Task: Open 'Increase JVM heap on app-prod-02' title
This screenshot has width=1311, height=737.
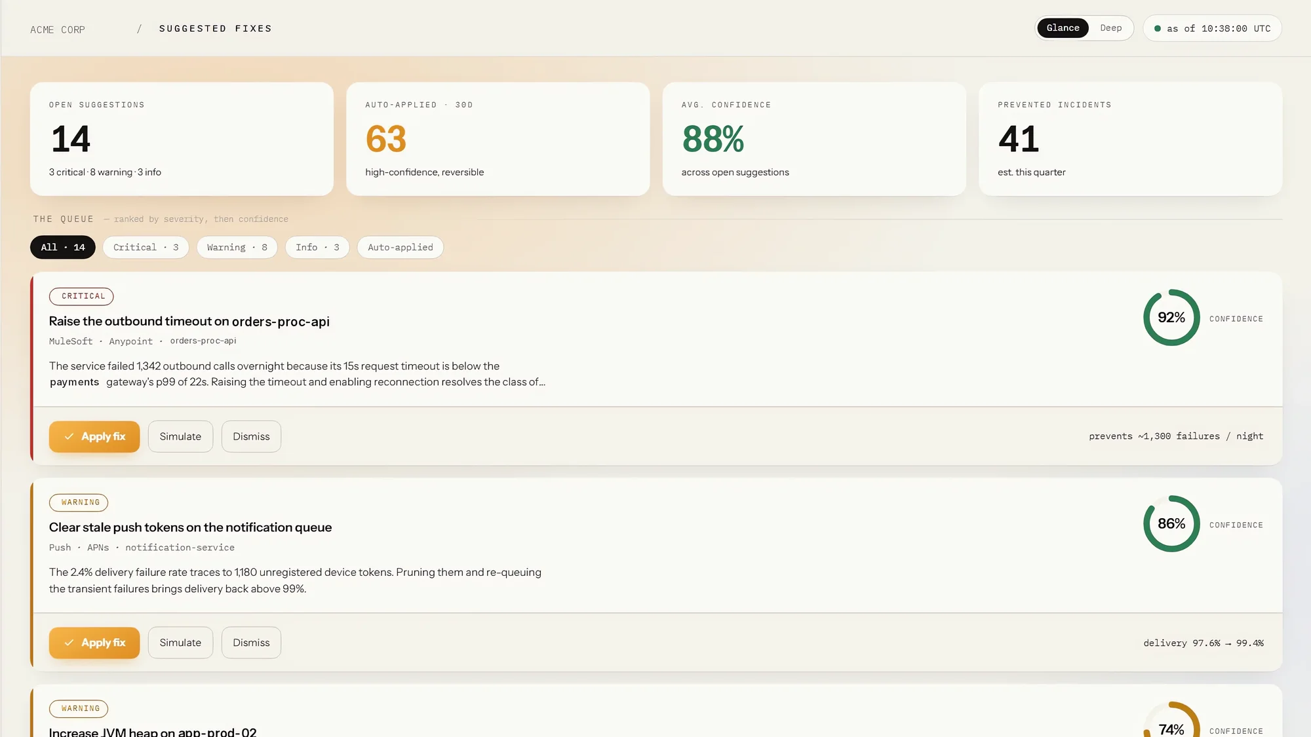Action: click(153, 731)
